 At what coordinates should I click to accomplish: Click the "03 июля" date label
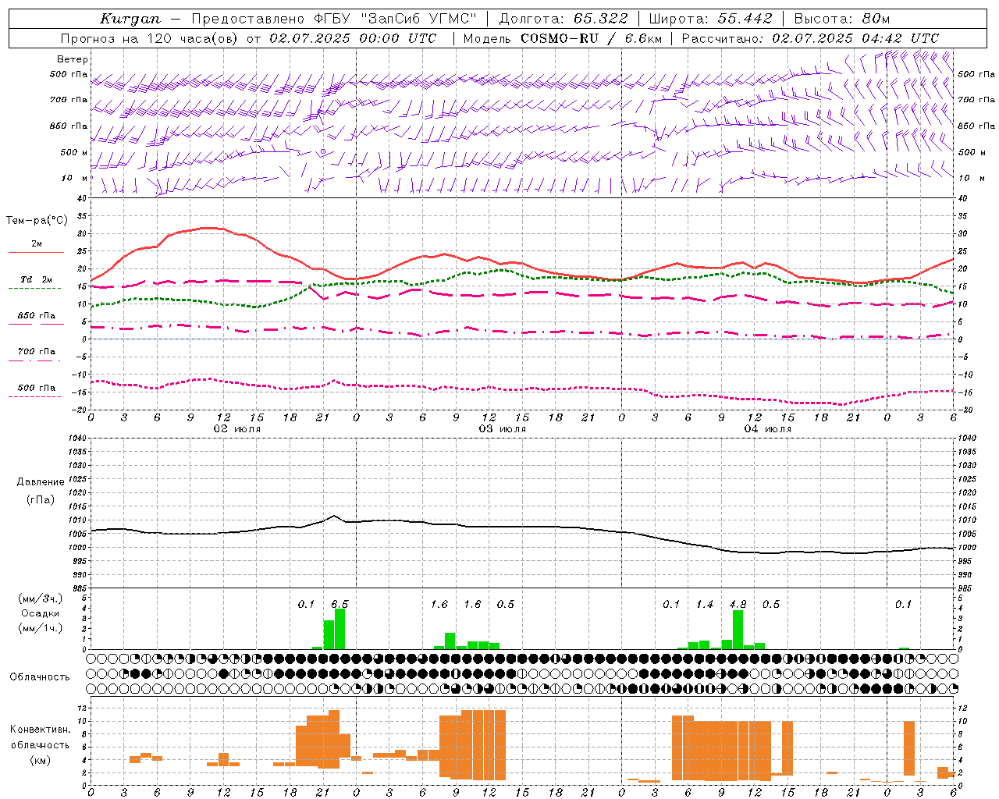503,428
